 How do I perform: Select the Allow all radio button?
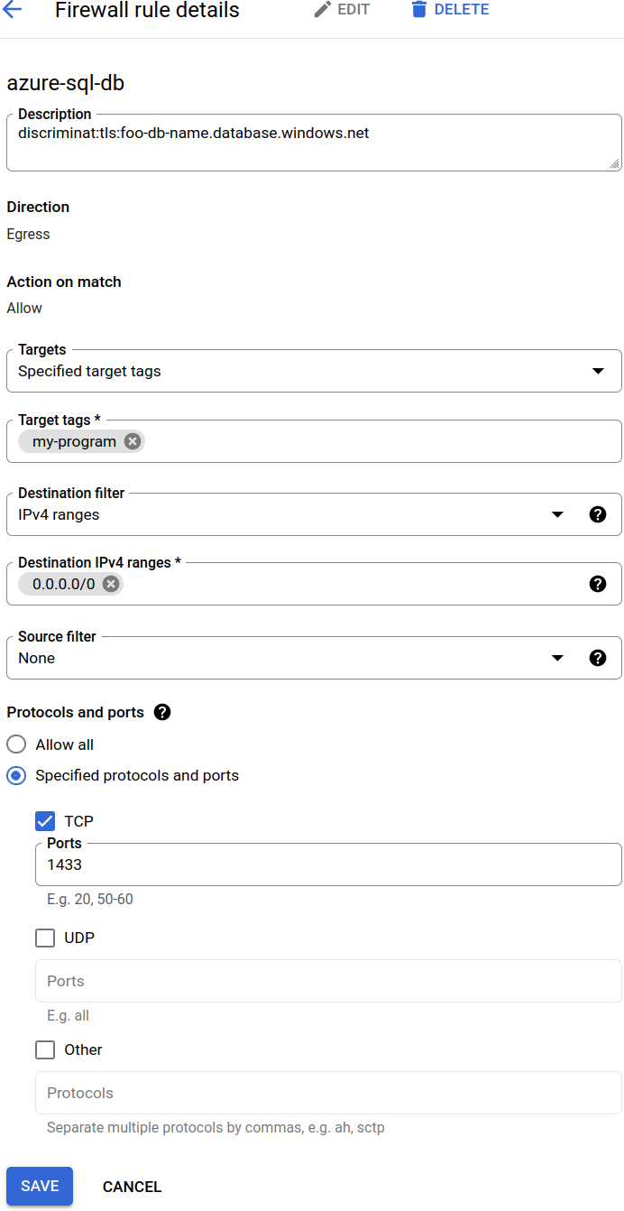(16, 744)
